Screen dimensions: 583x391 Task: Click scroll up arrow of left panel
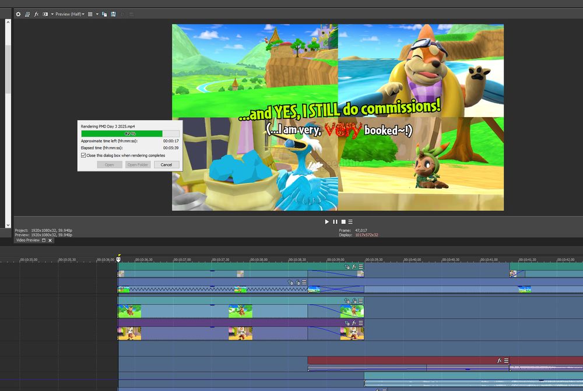pos(8,22)
